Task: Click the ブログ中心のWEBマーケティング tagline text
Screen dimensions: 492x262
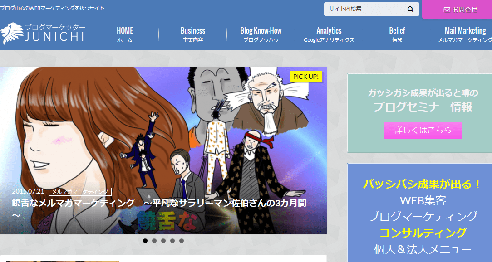Action: pos(52,8)
